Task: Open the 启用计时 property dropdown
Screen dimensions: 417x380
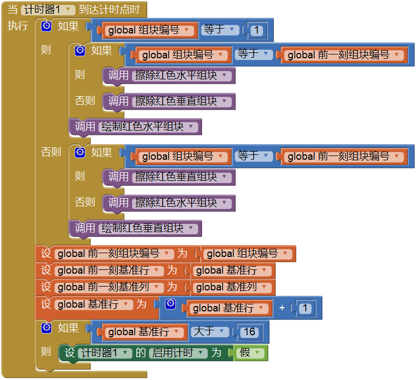Action: 178,353
